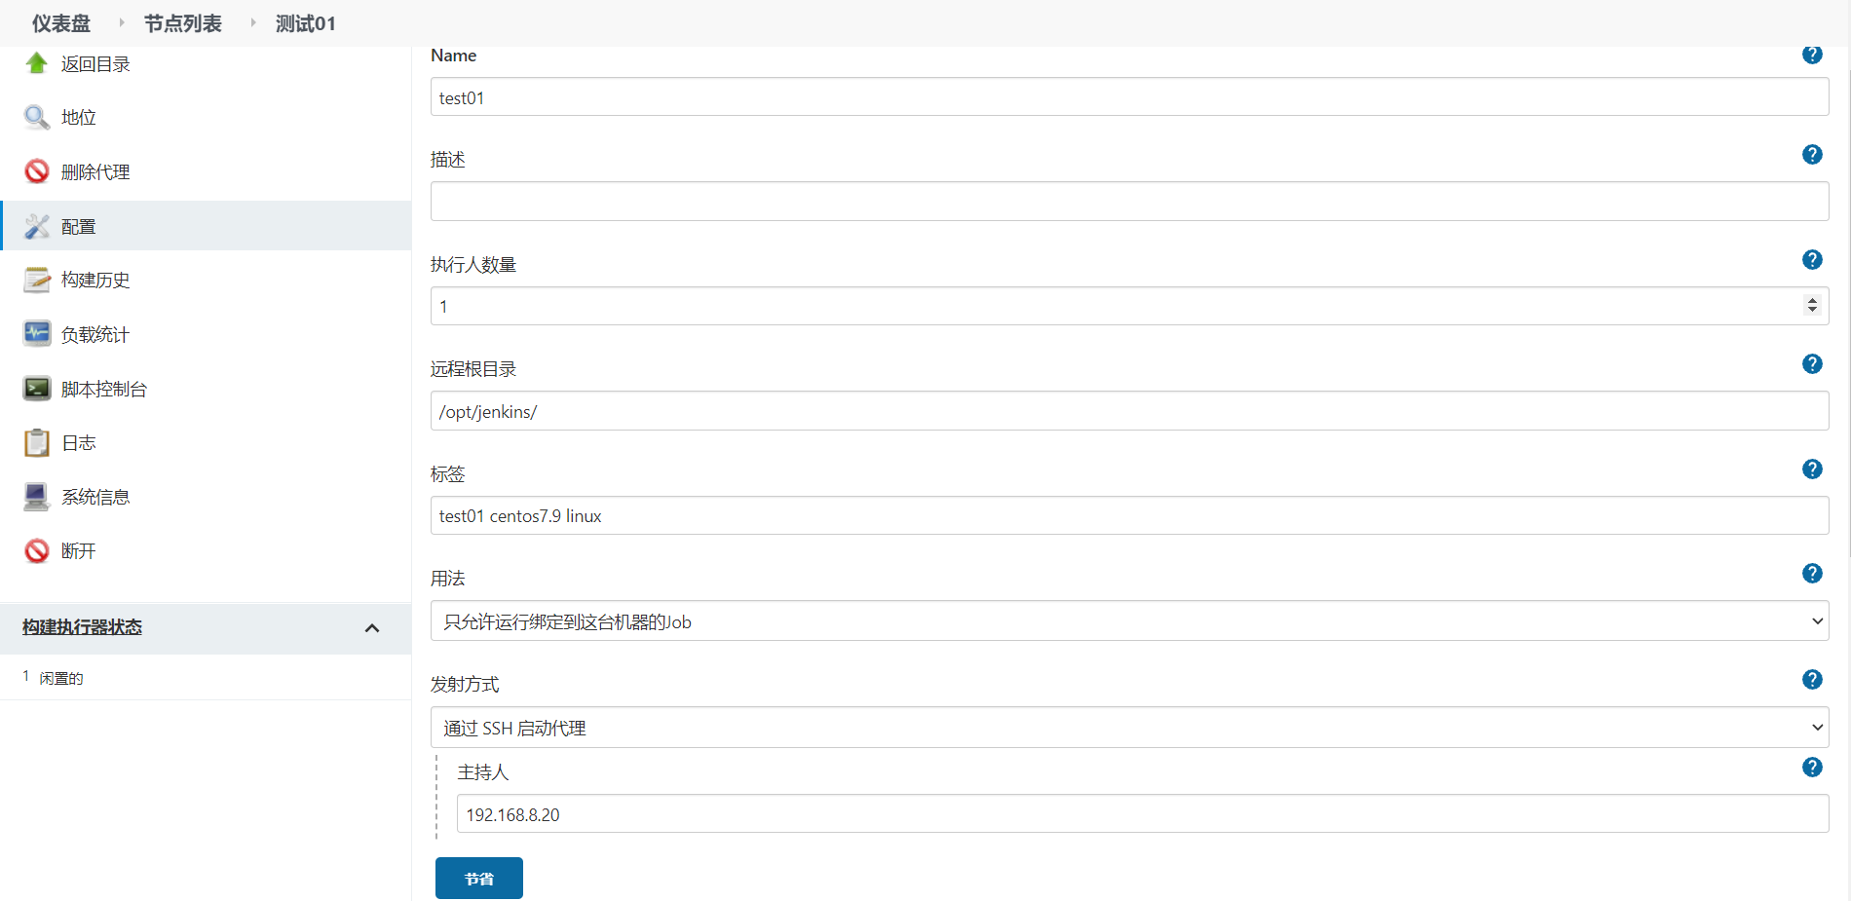
Task: Click the red prohibition icon for 断开
Action: 37,550
